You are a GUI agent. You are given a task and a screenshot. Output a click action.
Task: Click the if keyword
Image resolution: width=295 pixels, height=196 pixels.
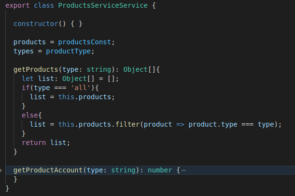coord(25,88)
